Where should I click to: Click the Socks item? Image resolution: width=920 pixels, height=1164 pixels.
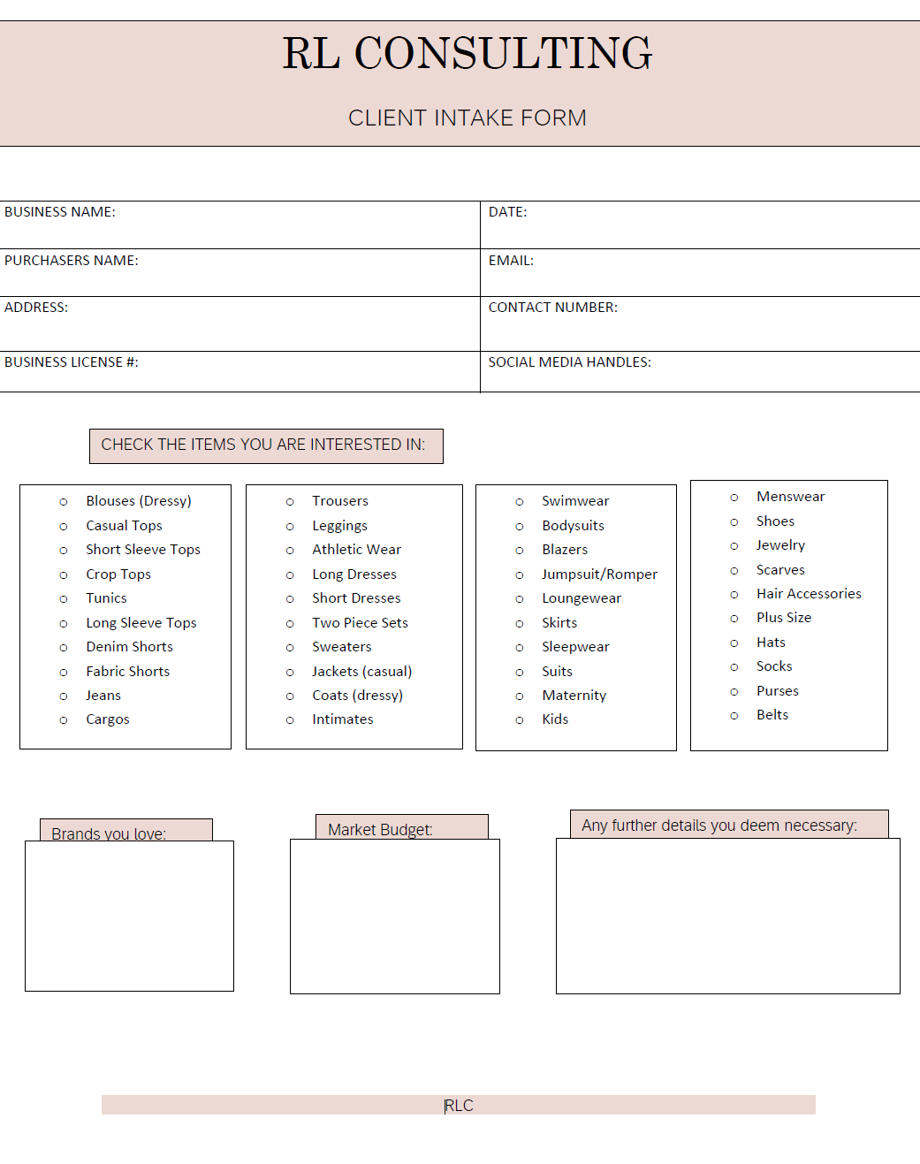774,666
